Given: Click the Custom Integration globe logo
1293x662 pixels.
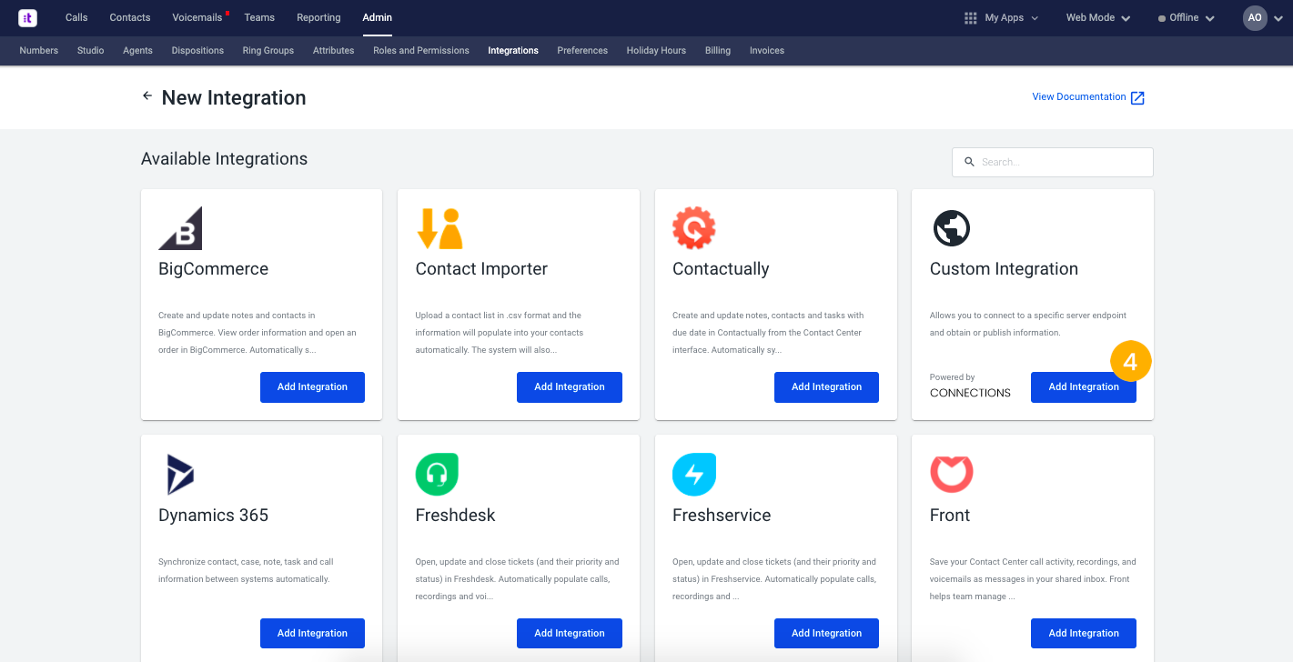Looking at the screenshot, I should [952, 228].
